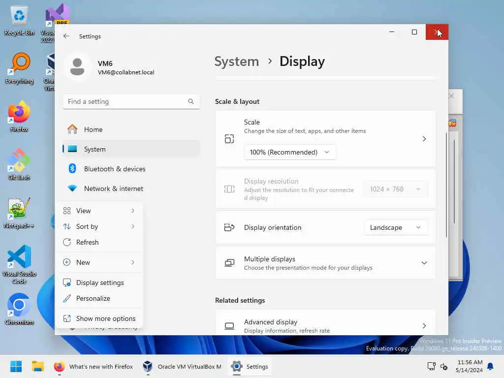This screenshot has width=504, height=378.
Task: Click the System monitor icon in sidebar
Action: click(72, 149)
